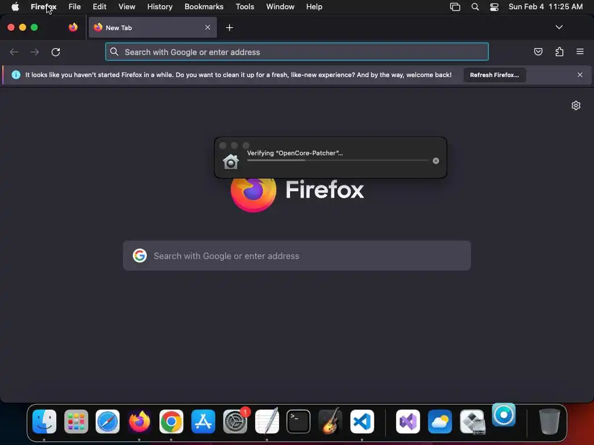Open the Bookmarks menu
Screen dimensions: 594x445
(x=204, y=7)
